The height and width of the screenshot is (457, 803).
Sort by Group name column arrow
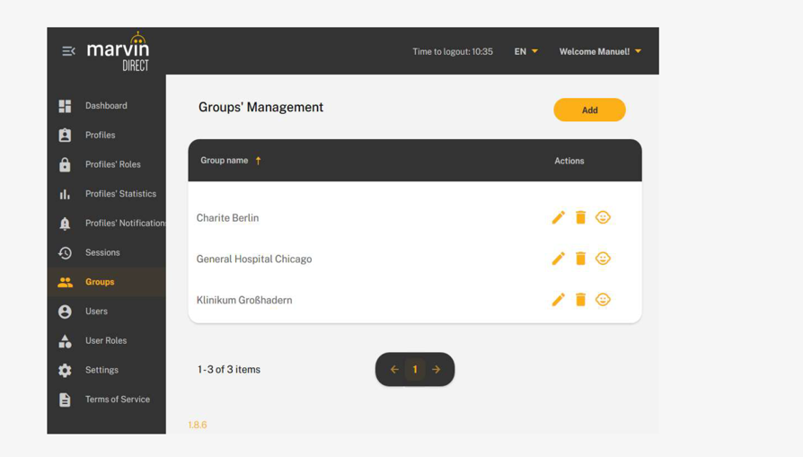point(259,161)
